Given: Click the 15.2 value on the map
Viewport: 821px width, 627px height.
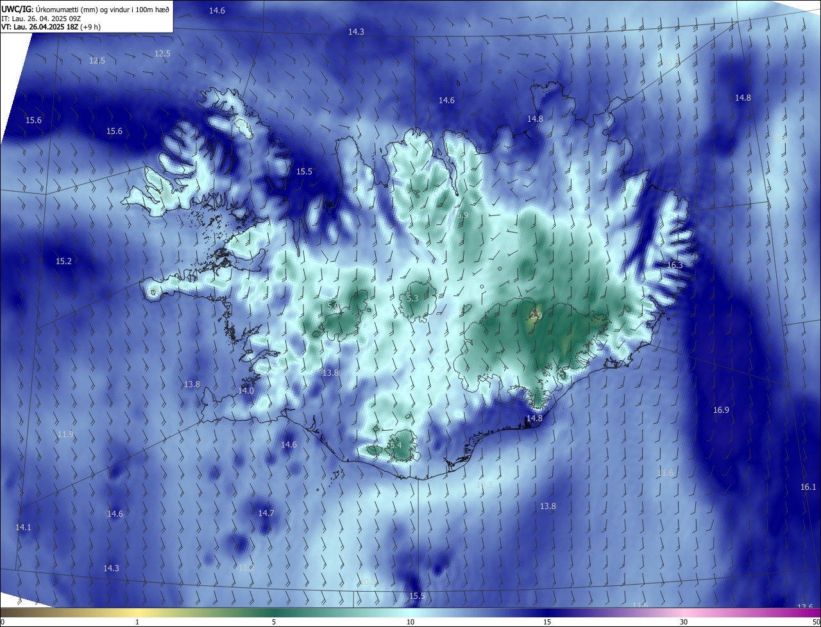Looking at the screenshot, I should (63, 261).
